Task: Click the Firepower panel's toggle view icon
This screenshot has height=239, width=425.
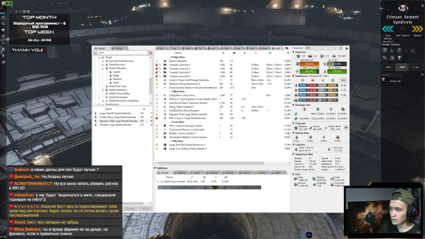Action: tap(346, 127)
